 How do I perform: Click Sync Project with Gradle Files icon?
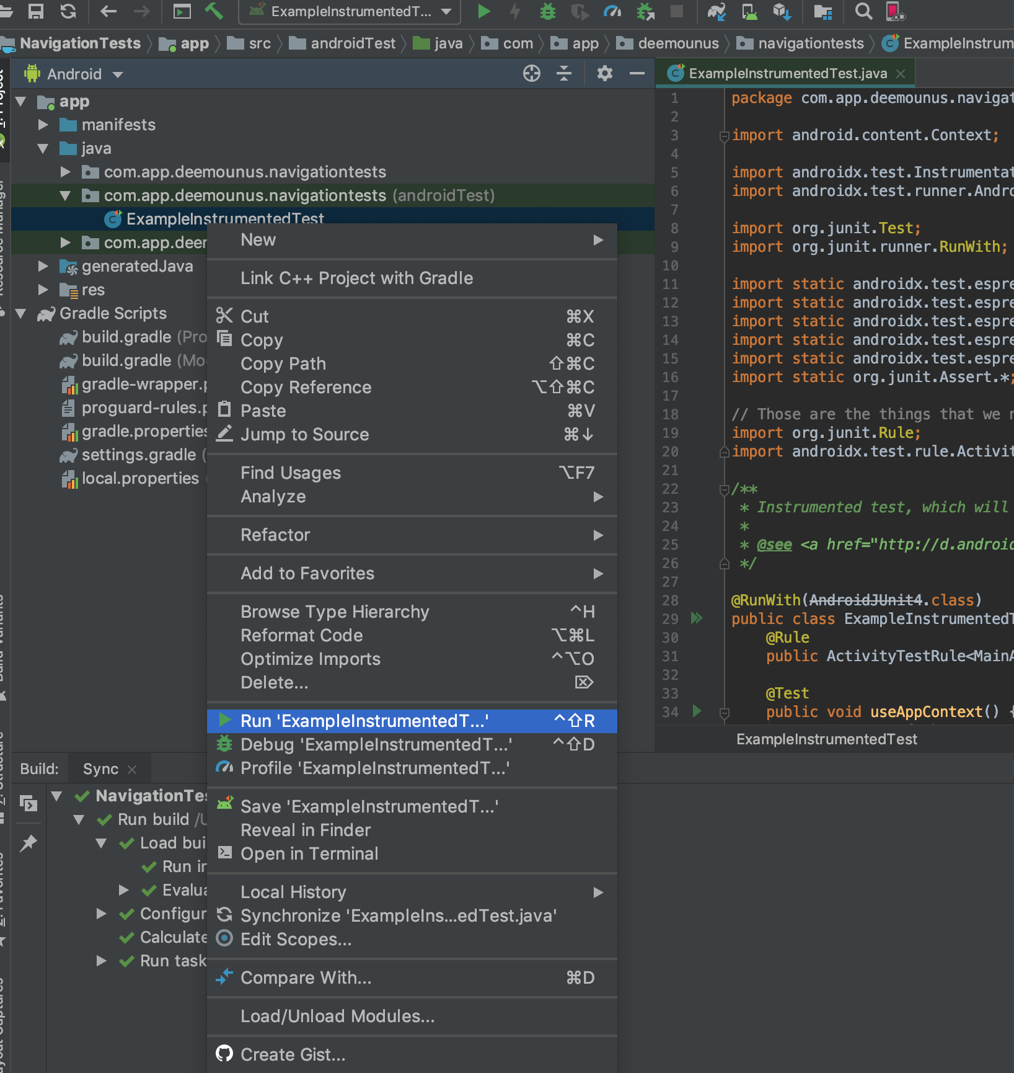[716, 11]
